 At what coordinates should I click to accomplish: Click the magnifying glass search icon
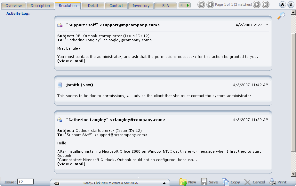click(x=281, y=15)
